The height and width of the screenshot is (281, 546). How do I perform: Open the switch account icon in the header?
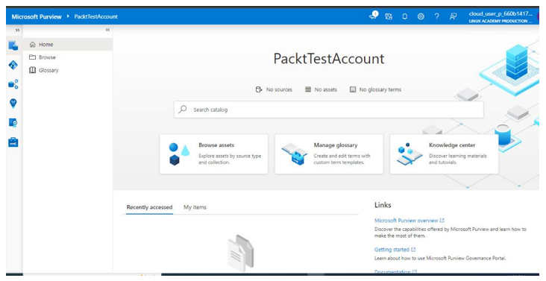[389, 16]
